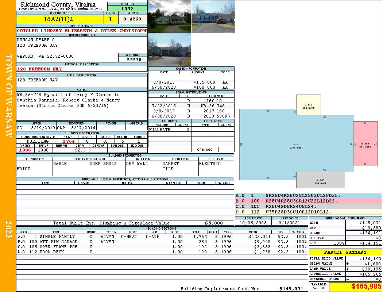Click the 7/22/2016 WB 36 748 legal instrument
The height and width of the screenshot is (292, 383).
click(x=191, y=106)
